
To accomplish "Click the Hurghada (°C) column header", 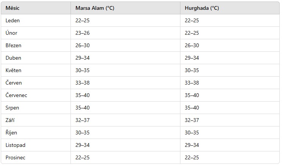I will point(202,8).
